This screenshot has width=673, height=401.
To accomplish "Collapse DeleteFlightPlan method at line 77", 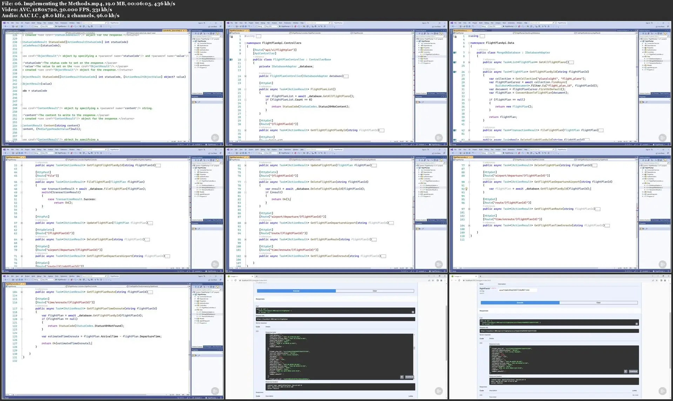I will pos(245,182).
